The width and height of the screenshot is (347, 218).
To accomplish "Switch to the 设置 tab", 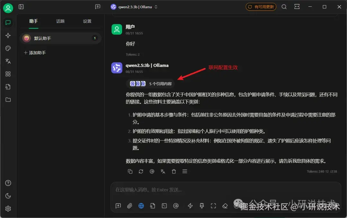I will coord(87,21).
